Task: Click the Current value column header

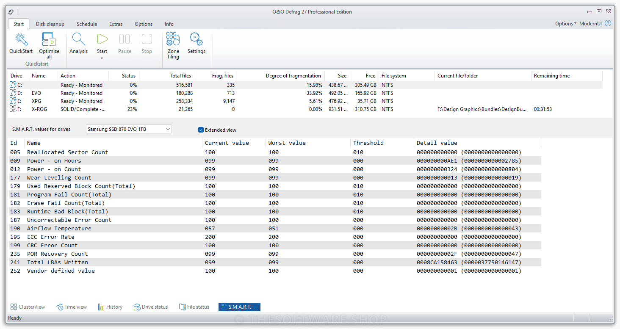Action: 234,143
